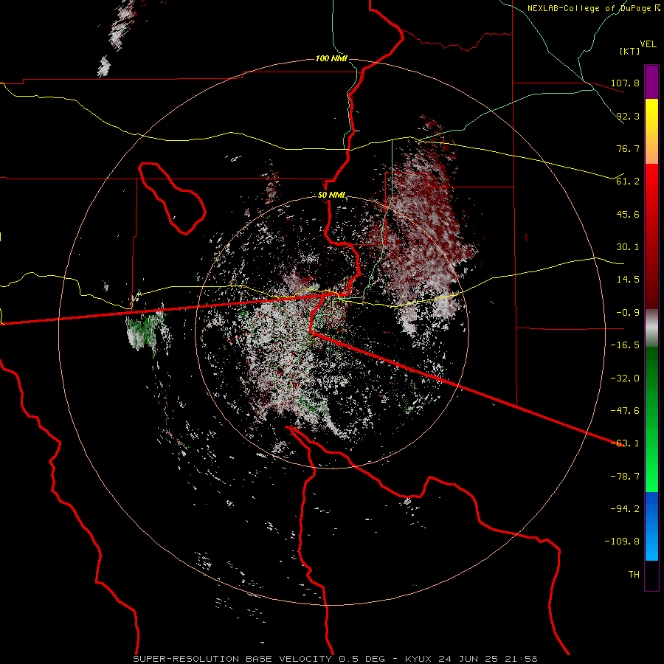Click the gray near-zero segment of color bar
This screenshot has height=664, width=664.
651,328
